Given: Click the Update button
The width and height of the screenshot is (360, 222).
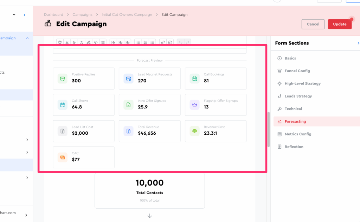Looking at the screenshot, I should 340,24.
